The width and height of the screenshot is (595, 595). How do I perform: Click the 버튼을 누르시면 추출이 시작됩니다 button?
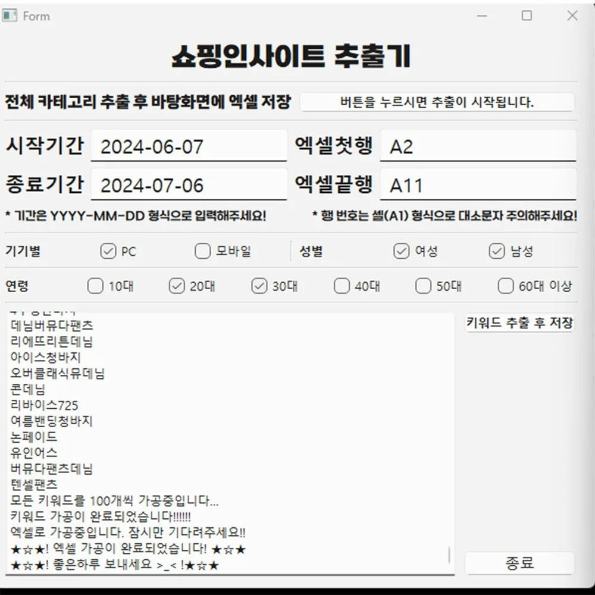pyautogui.click(x=437, y=102)
